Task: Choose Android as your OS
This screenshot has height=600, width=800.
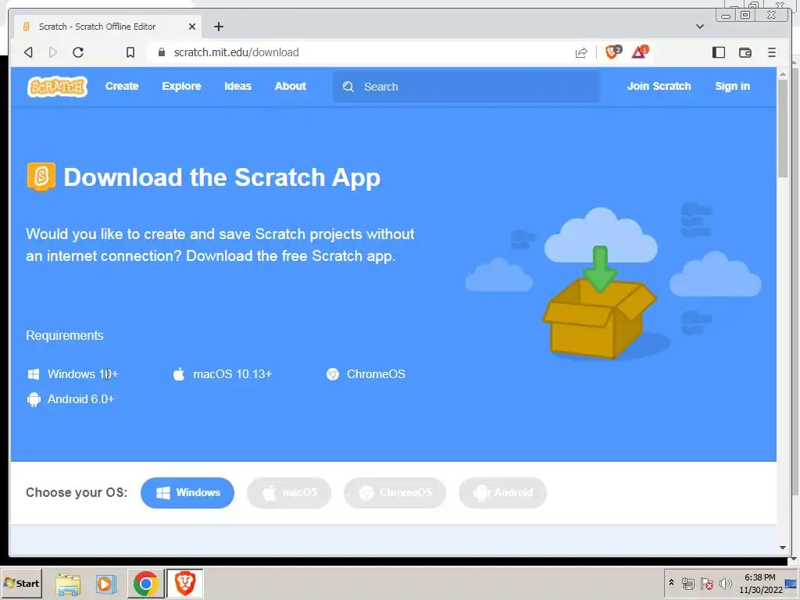Action: 502,492
